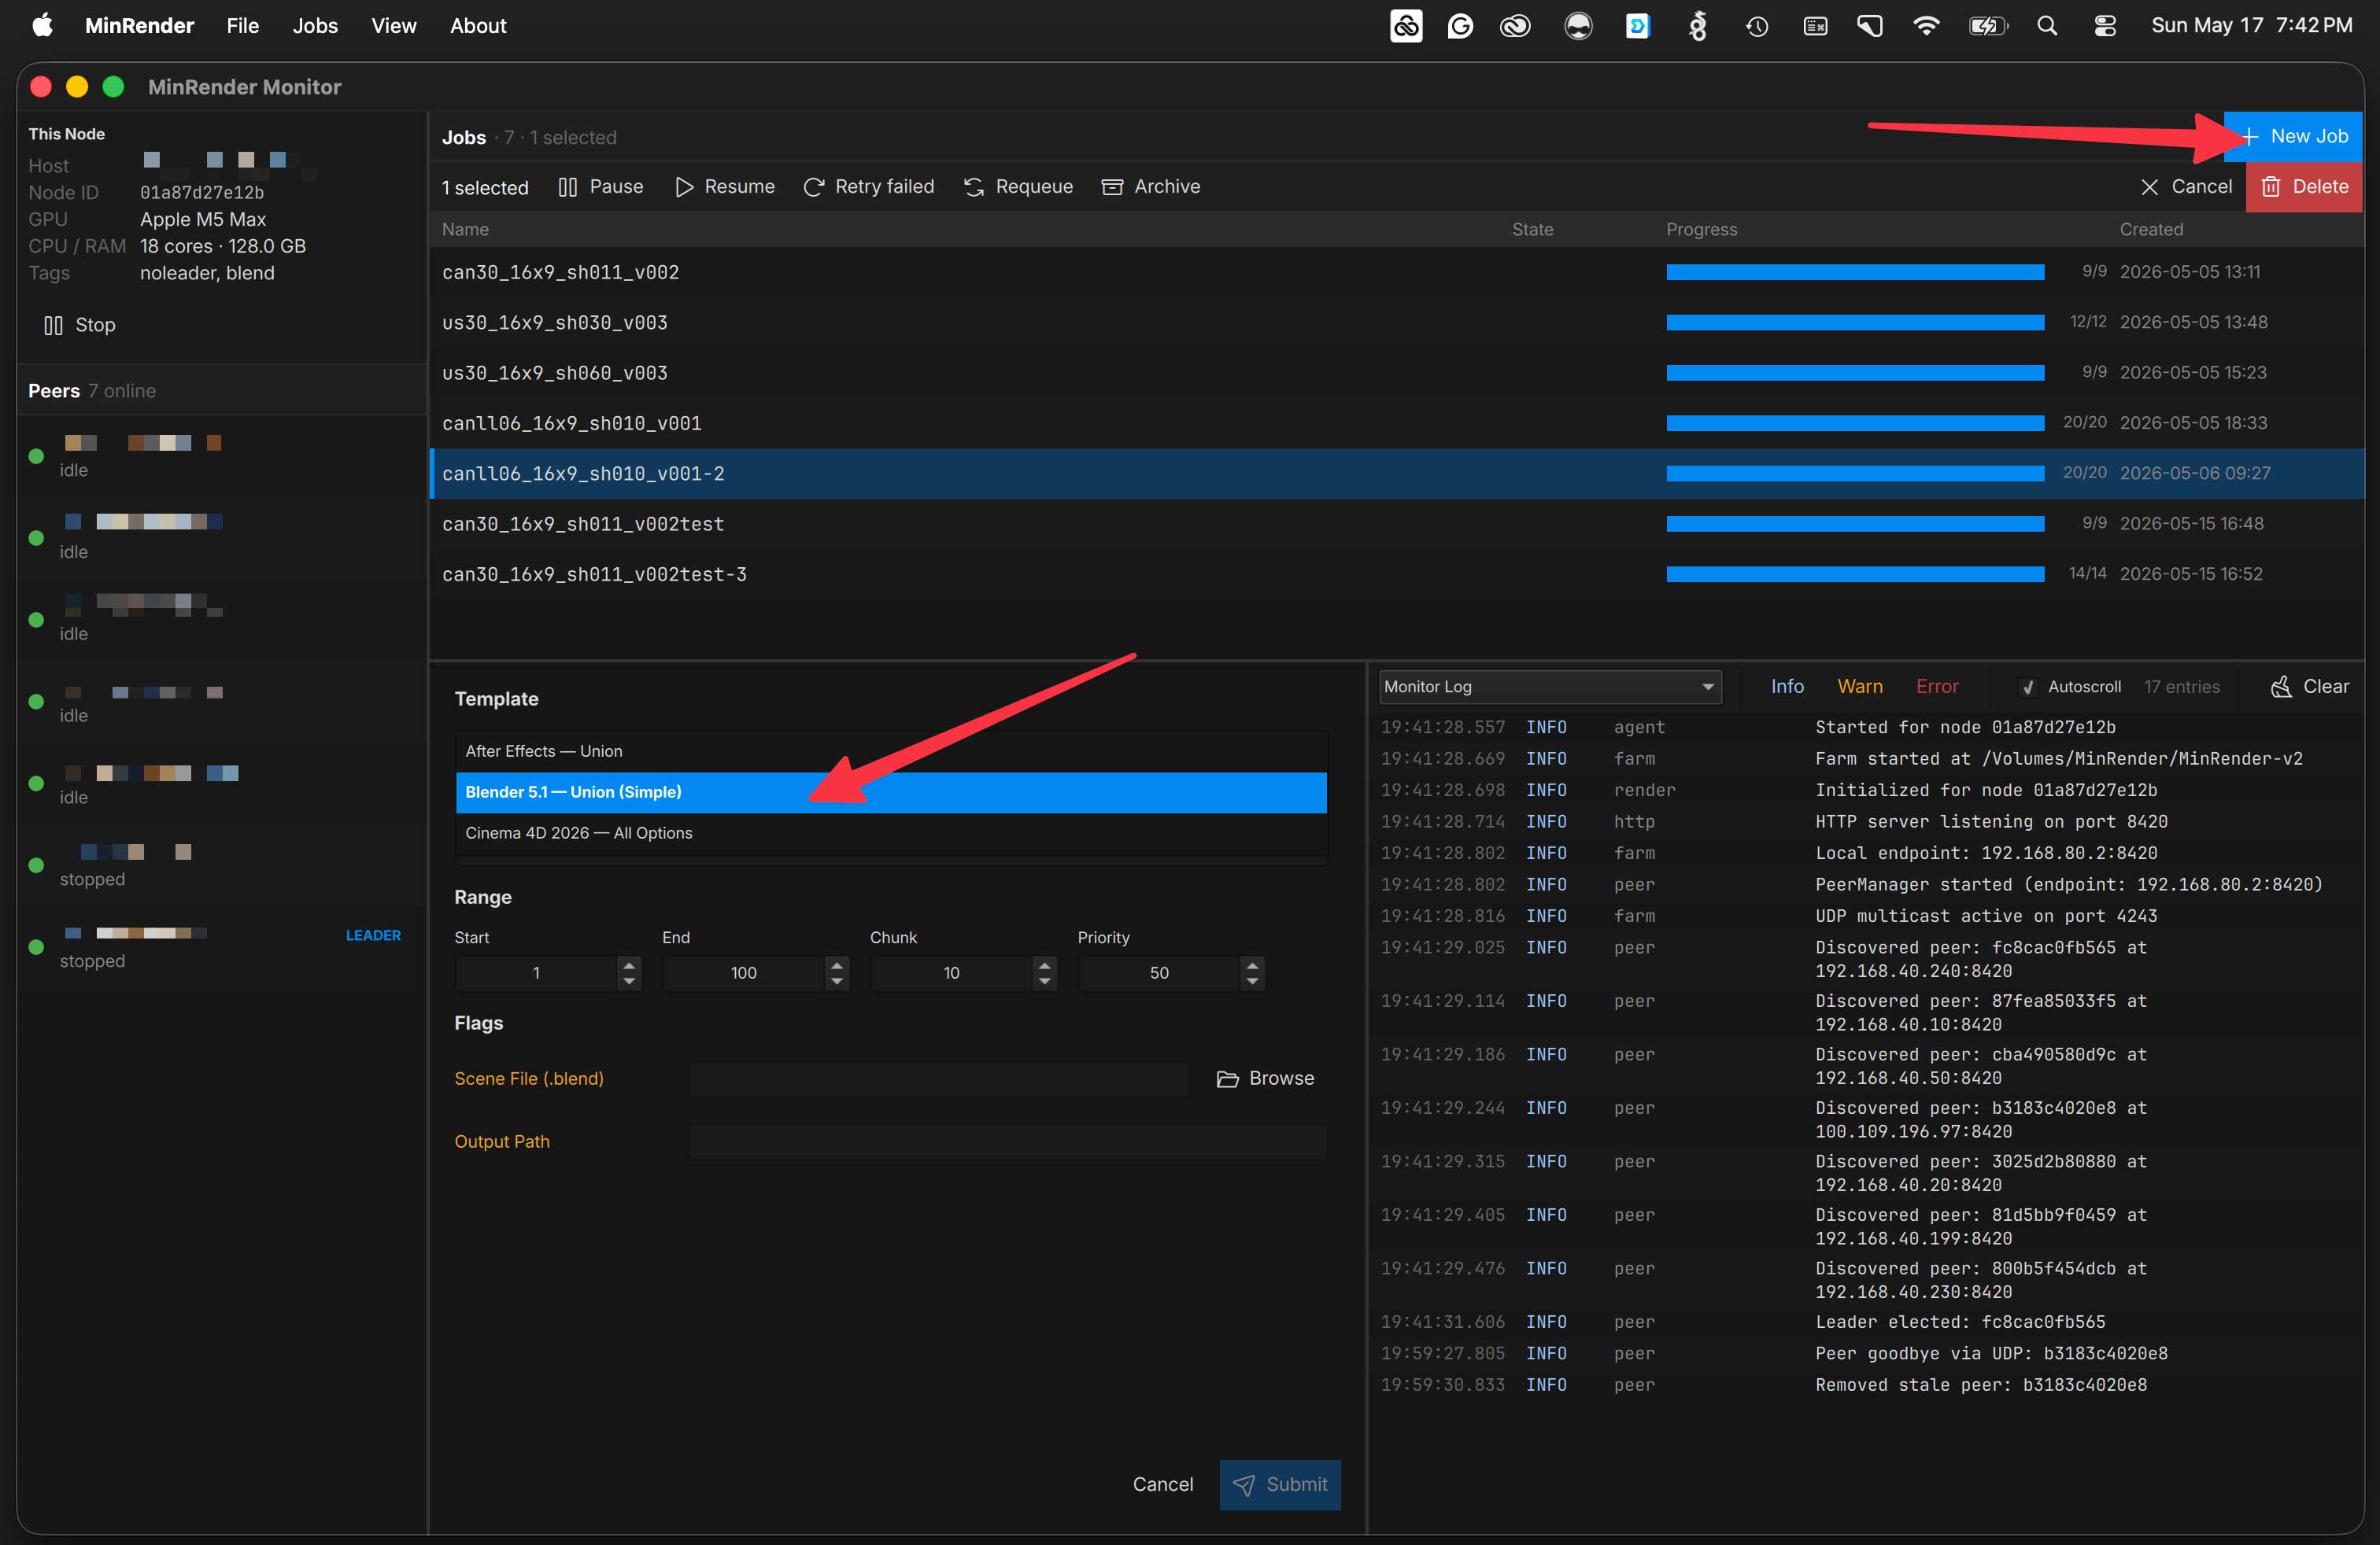Select job canll06_16x9_sh010_v001-2
2380x1545 pixels.
pos(1397,473)
